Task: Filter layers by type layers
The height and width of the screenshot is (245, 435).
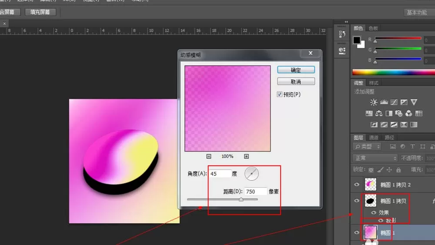Action: coord(412,147)
